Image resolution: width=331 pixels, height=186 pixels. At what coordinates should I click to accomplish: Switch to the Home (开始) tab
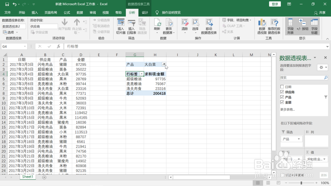22,13
